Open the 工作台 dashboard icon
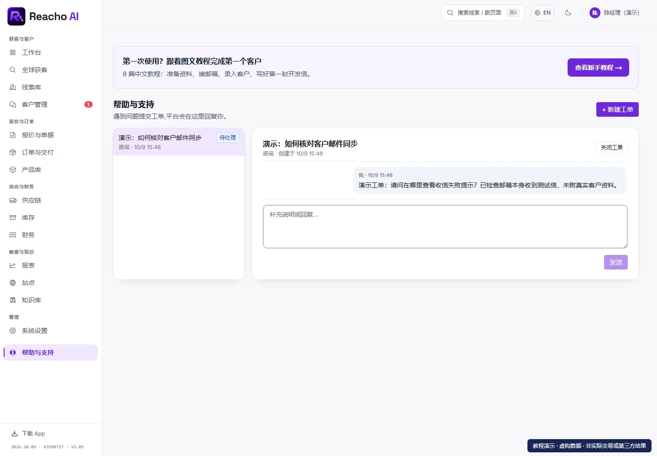 pos(13,52)
